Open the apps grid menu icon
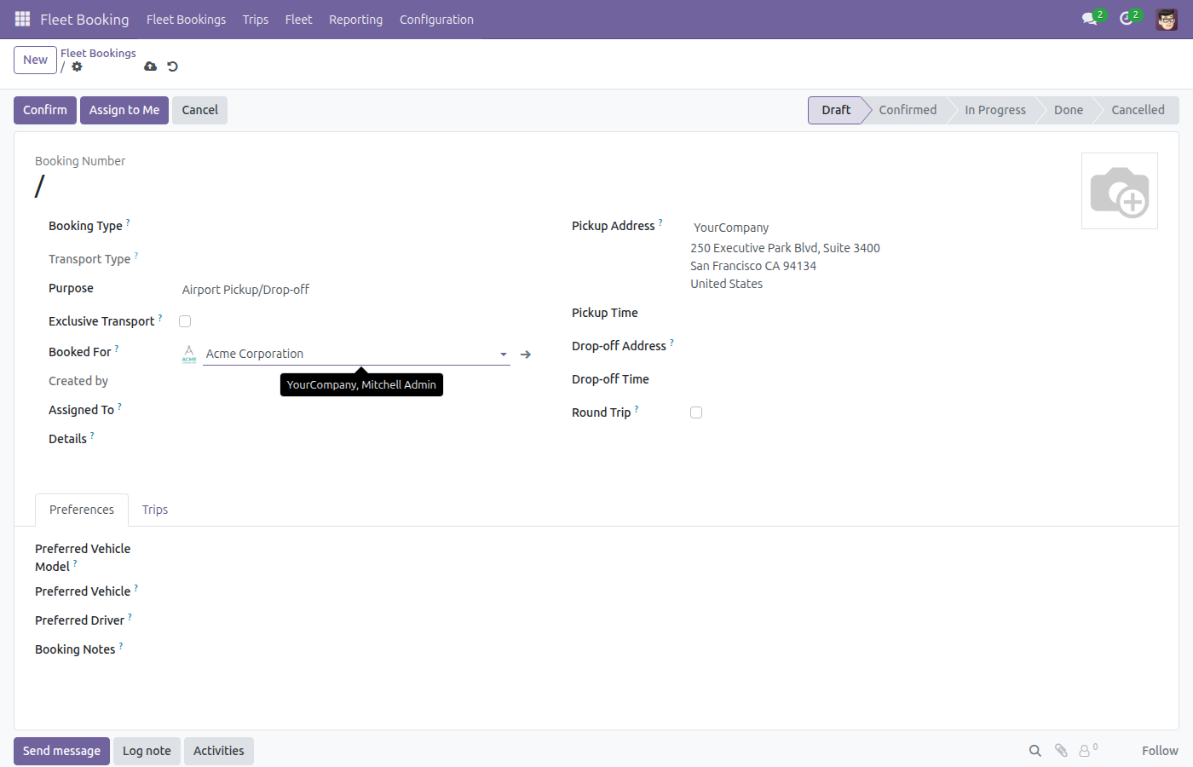Image resolution: width=1193 pixels, height=767 pixels. tap(23, 19)
